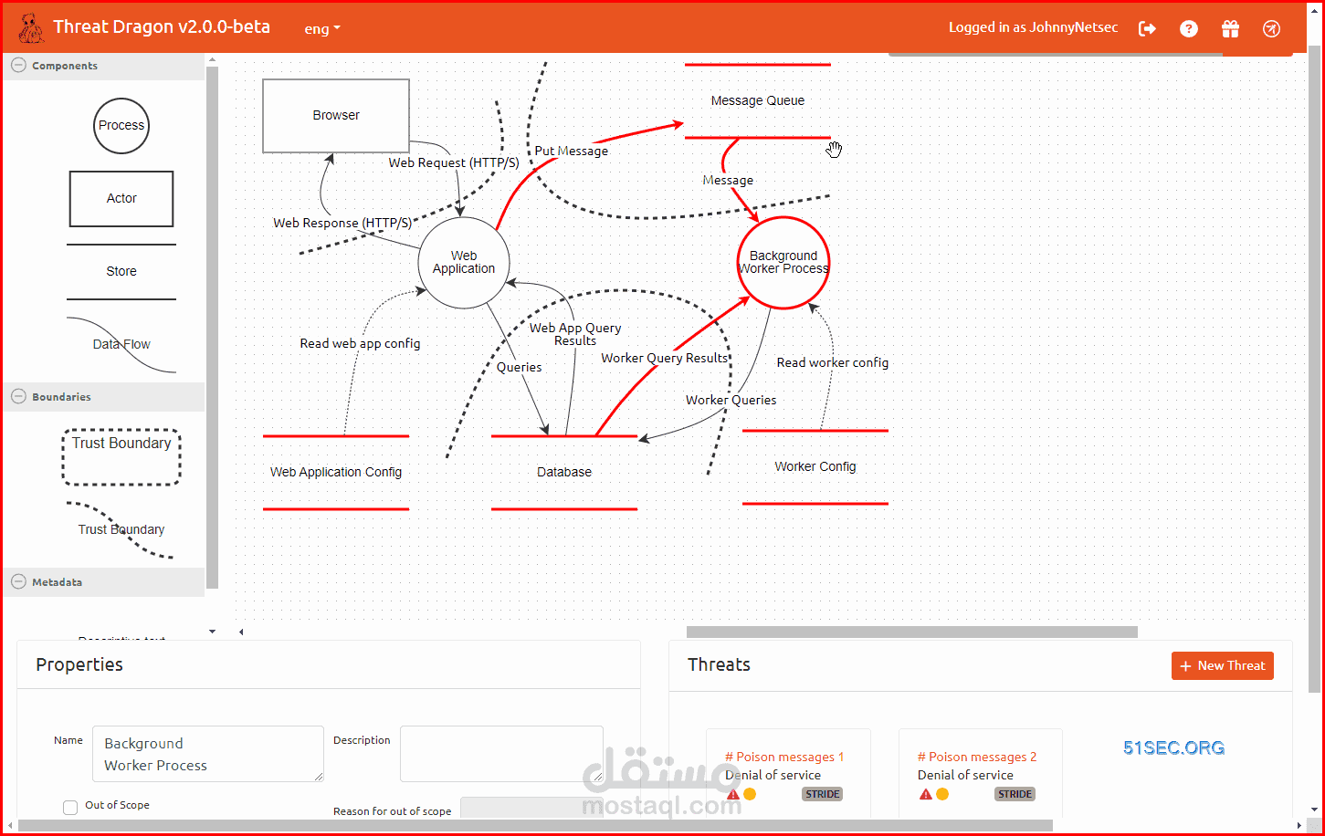Click the orange severity dot on Poison messages 2
This screenshot has height=836, width=1325.
tap(942, 795)
